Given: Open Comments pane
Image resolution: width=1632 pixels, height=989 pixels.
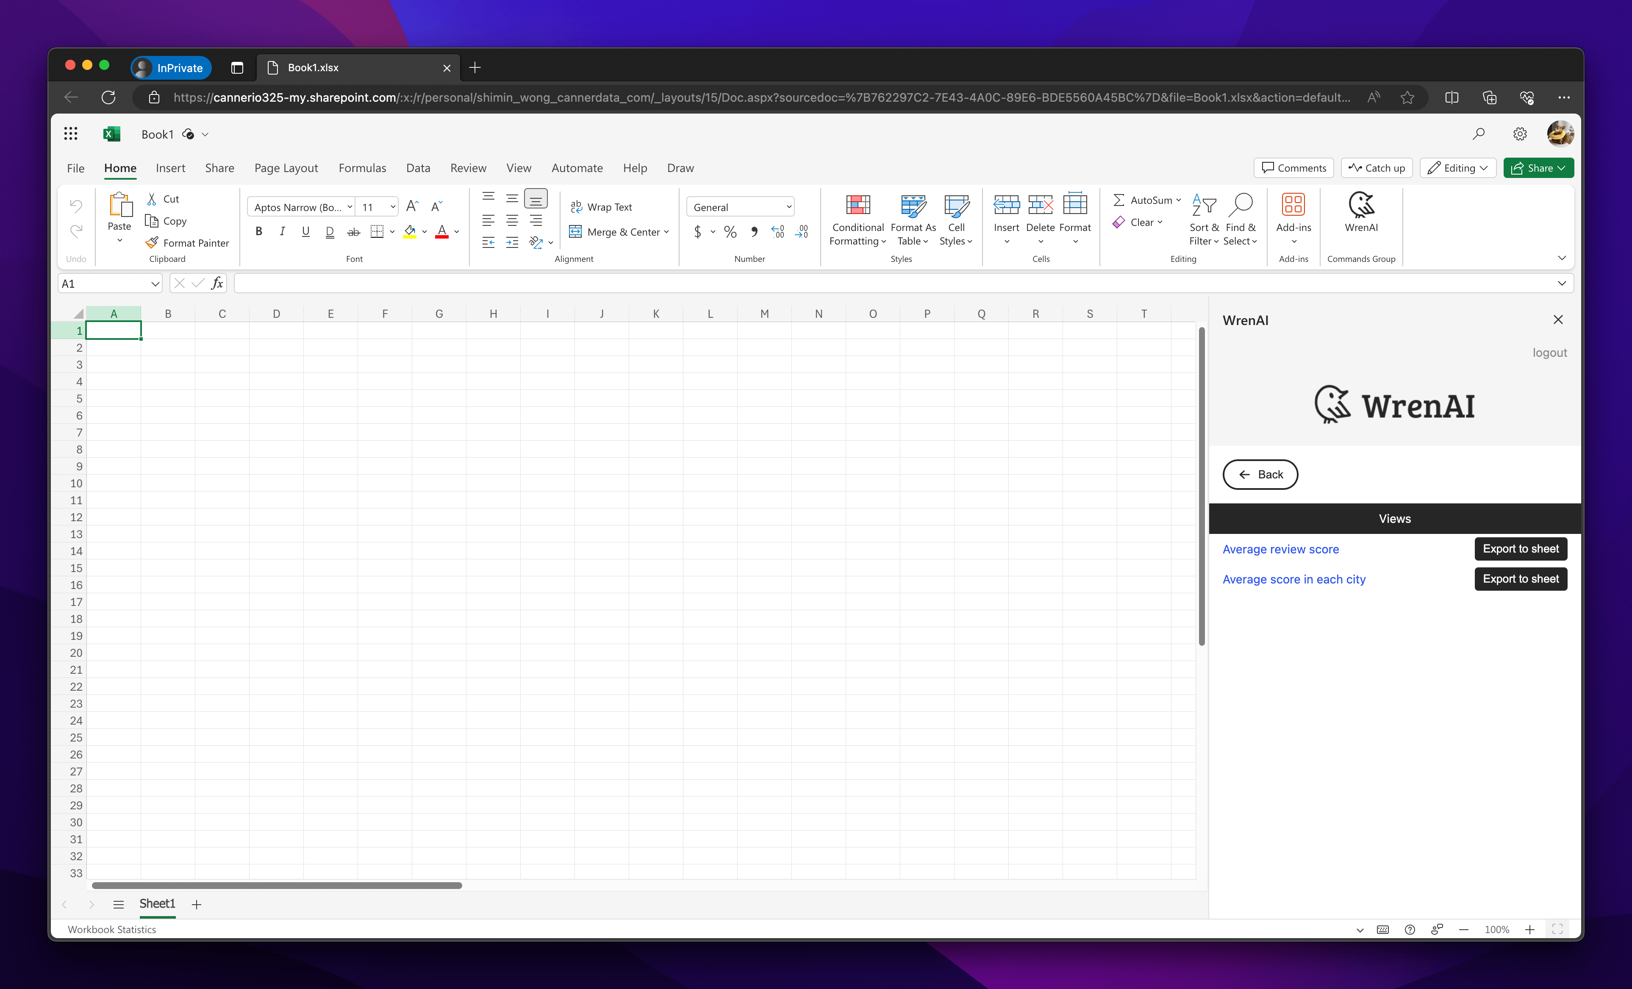Looking at the screenshot, I should click(1293, 168).
